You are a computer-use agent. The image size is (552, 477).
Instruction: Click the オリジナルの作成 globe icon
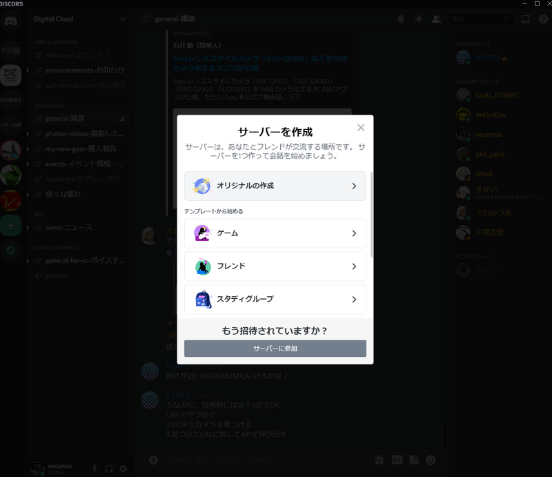coord(202,186)
